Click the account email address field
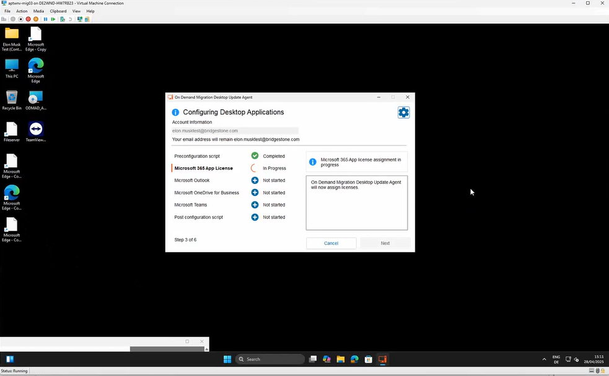Viewport: 609px width, 376px height. click(235, 131)
